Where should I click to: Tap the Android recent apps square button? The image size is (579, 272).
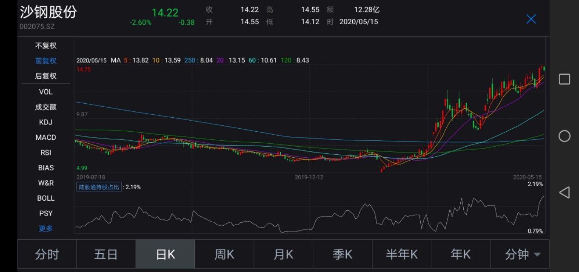coord(564,79)
